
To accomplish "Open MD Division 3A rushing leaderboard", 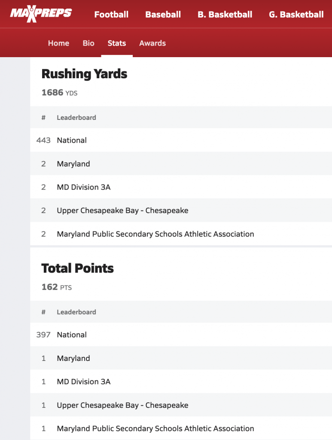I will point(84,187).
